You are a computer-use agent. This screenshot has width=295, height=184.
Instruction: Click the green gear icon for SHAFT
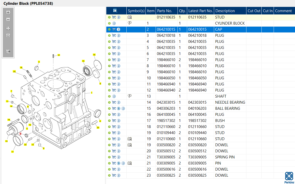pyautogui.click(x=109, y=96)
